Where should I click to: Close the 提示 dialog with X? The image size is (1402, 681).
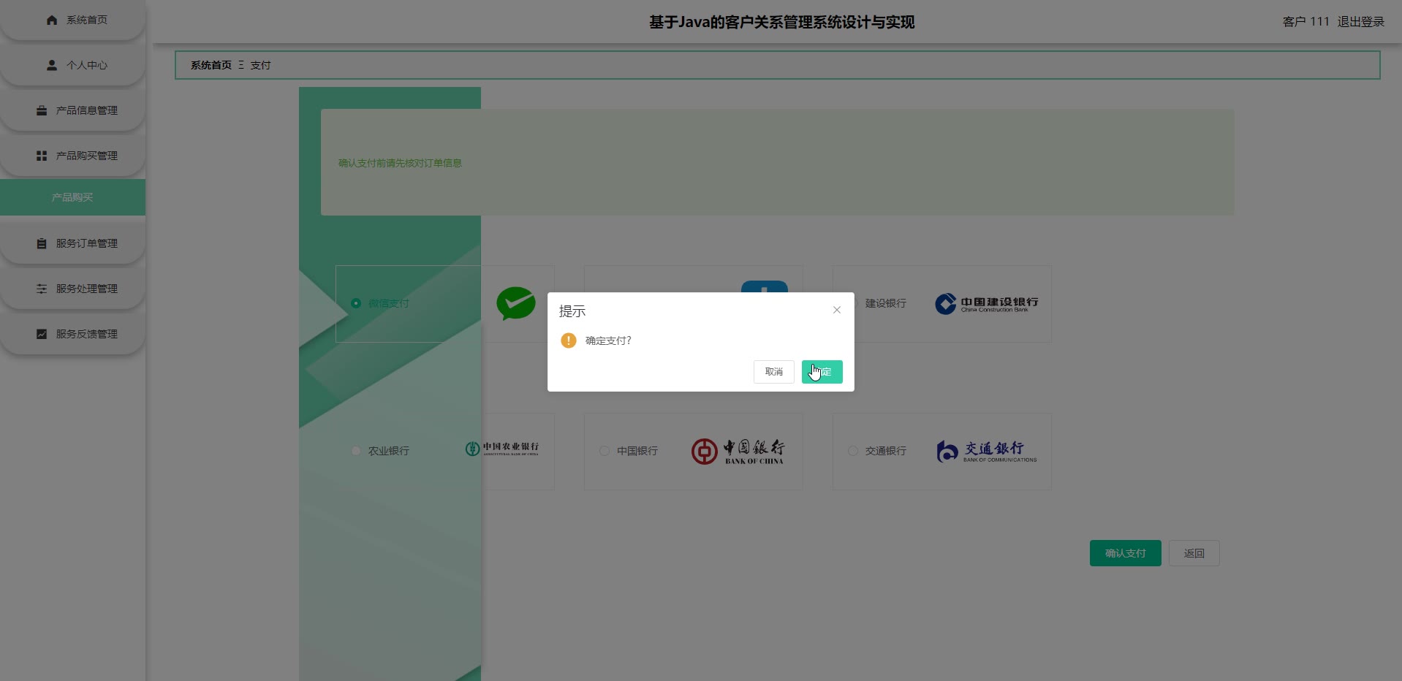coord(837,310)
